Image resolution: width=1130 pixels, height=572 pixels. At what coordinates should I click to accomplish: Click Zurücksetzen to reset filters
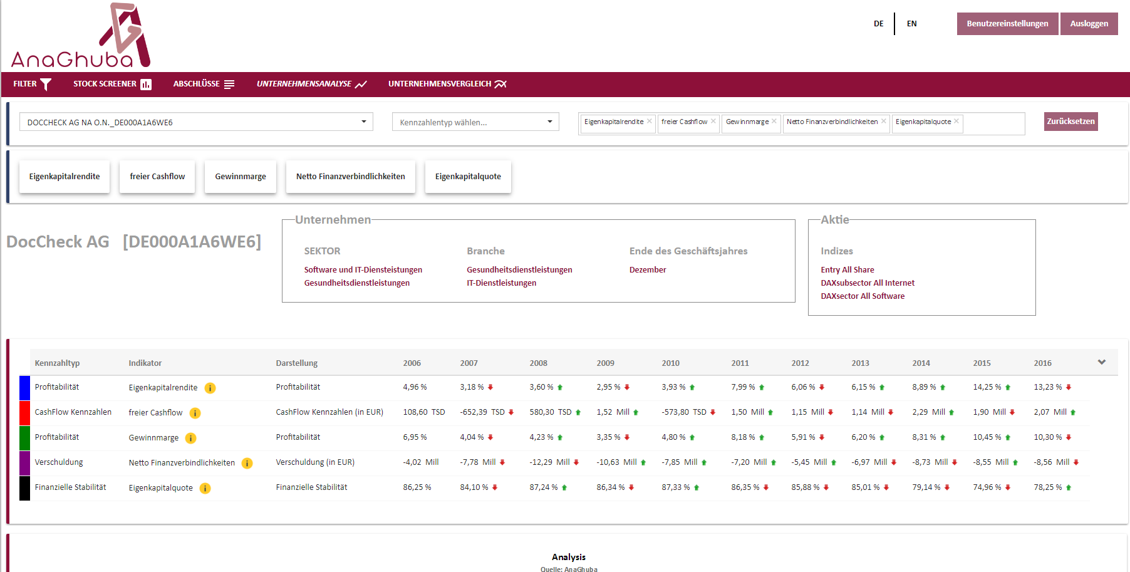[x=1070, y=121]
